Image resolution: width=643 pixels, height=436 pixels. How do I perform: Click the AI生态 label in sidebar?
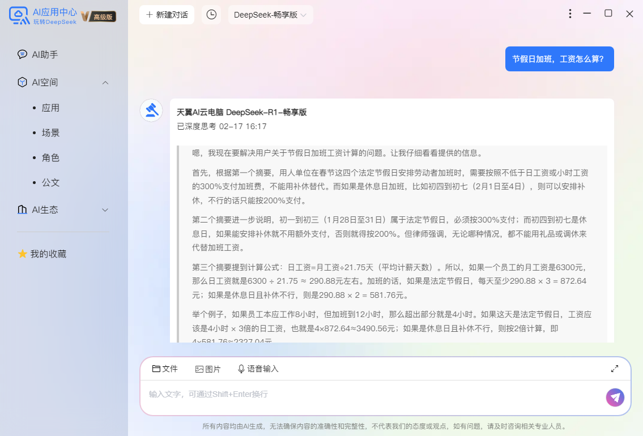[45, 210]
